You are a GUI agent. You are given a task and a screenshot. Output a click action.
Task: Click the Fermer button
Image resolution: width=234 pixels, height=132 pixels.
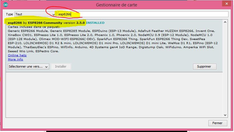(218, 123)
